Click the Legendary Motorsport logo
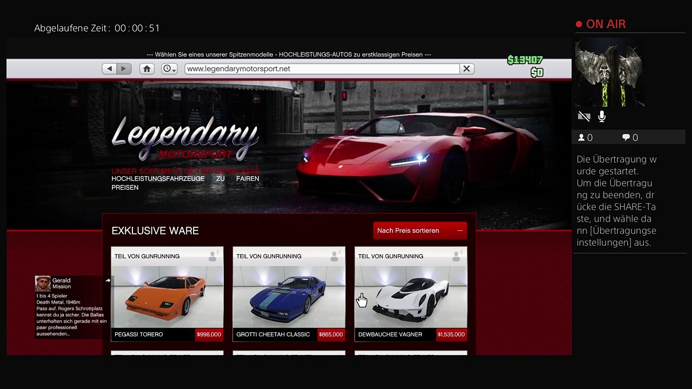692x389 pixels. point(185,139)
